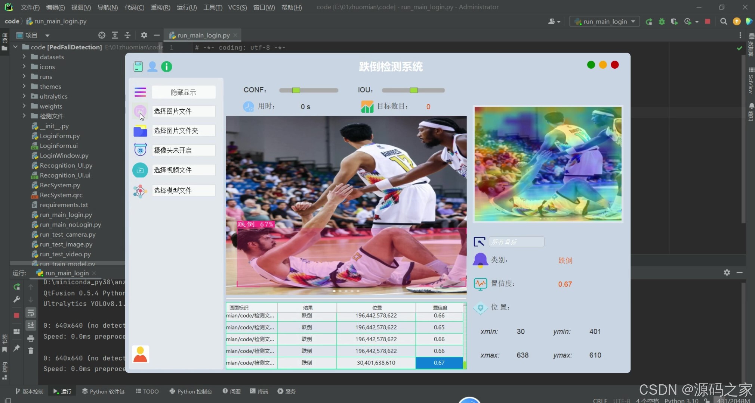Click the save icon in app header
The height and width of the screenshot is (403, 755).
(138, 67)
